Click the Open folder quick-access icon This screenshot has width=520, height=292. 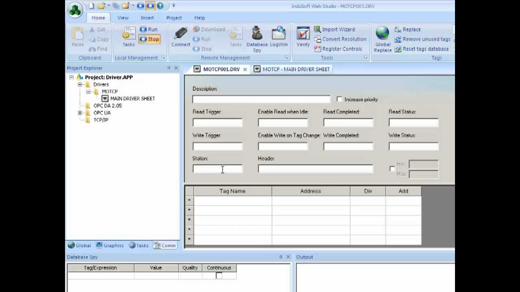101,6
